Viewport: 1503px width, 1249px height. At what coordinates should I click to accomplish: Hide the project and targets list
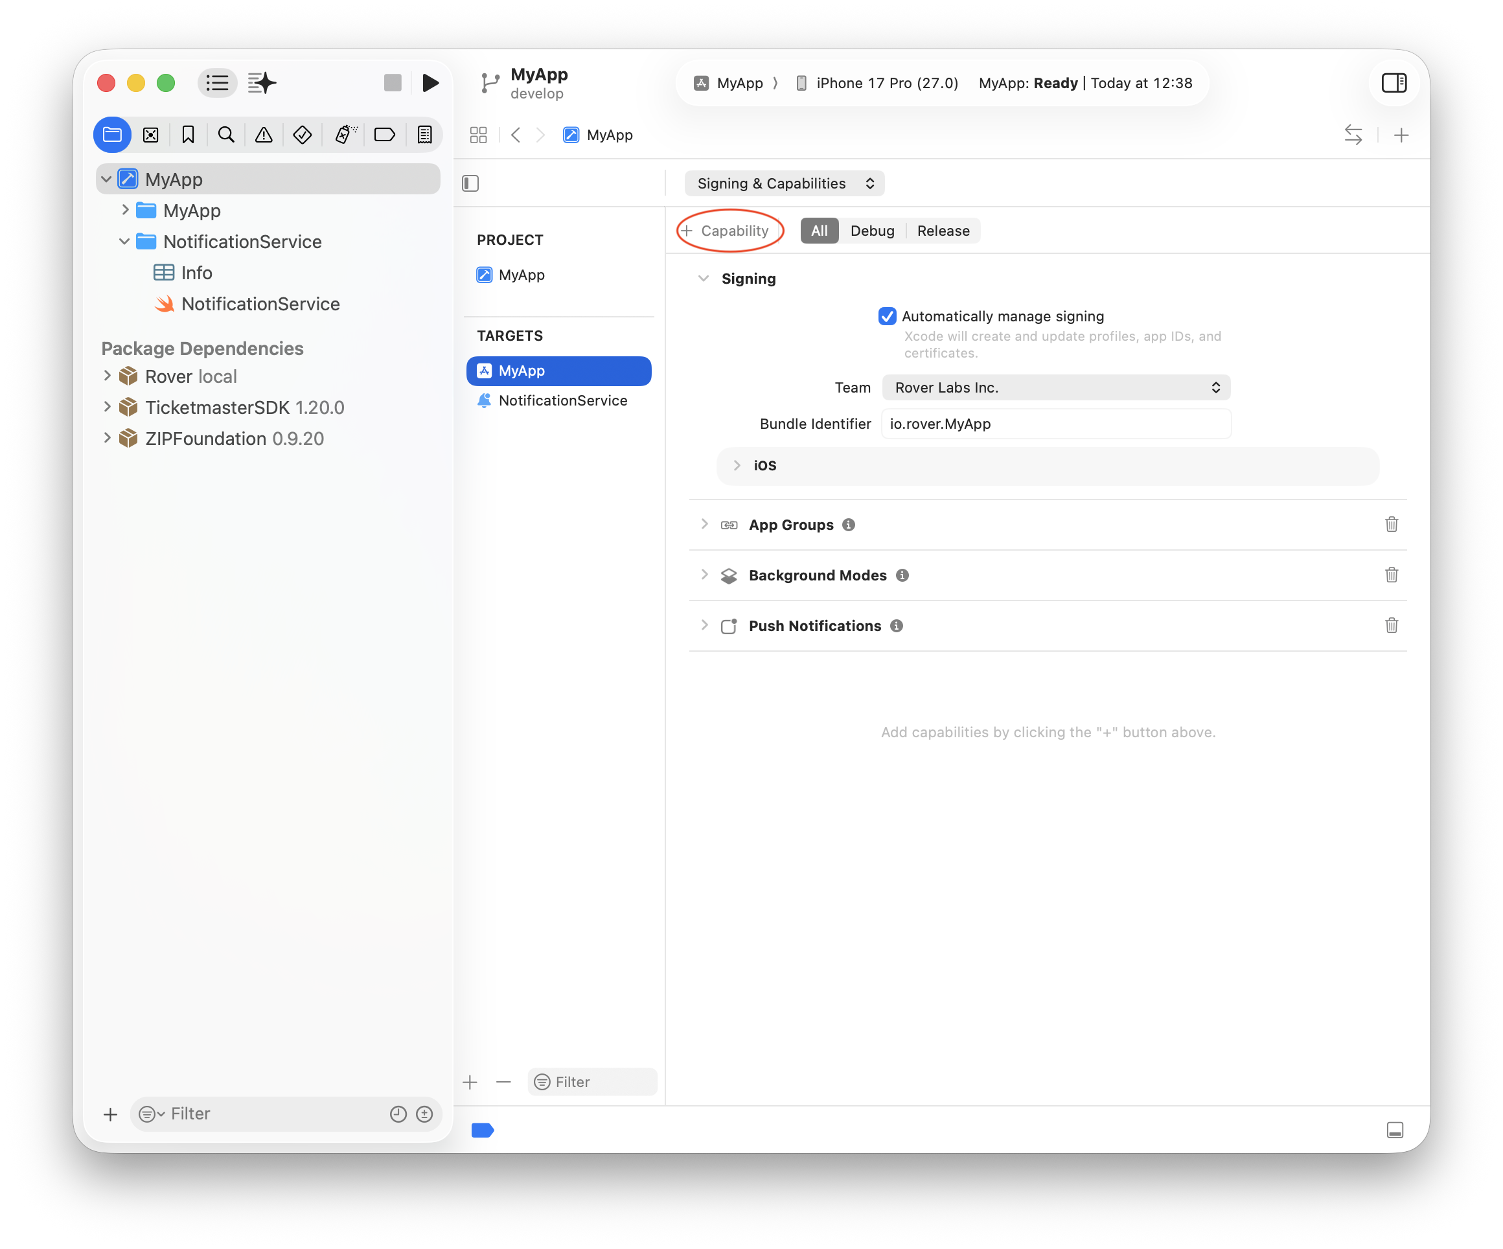pyautogui.click(x=471, y=183)
